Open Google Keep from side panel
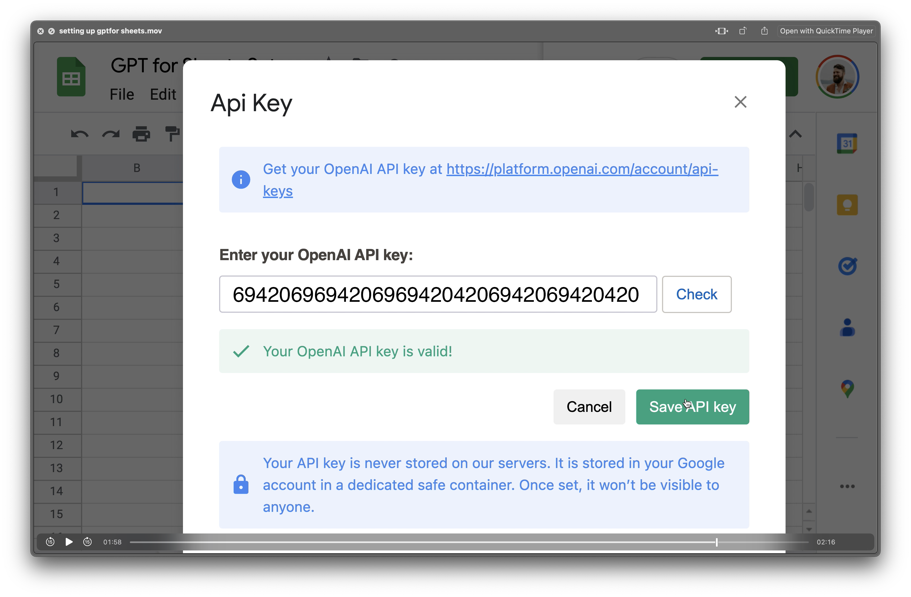The height and width of the screenshot is (597, 911). pyautogui.click(x=847, y=205)
